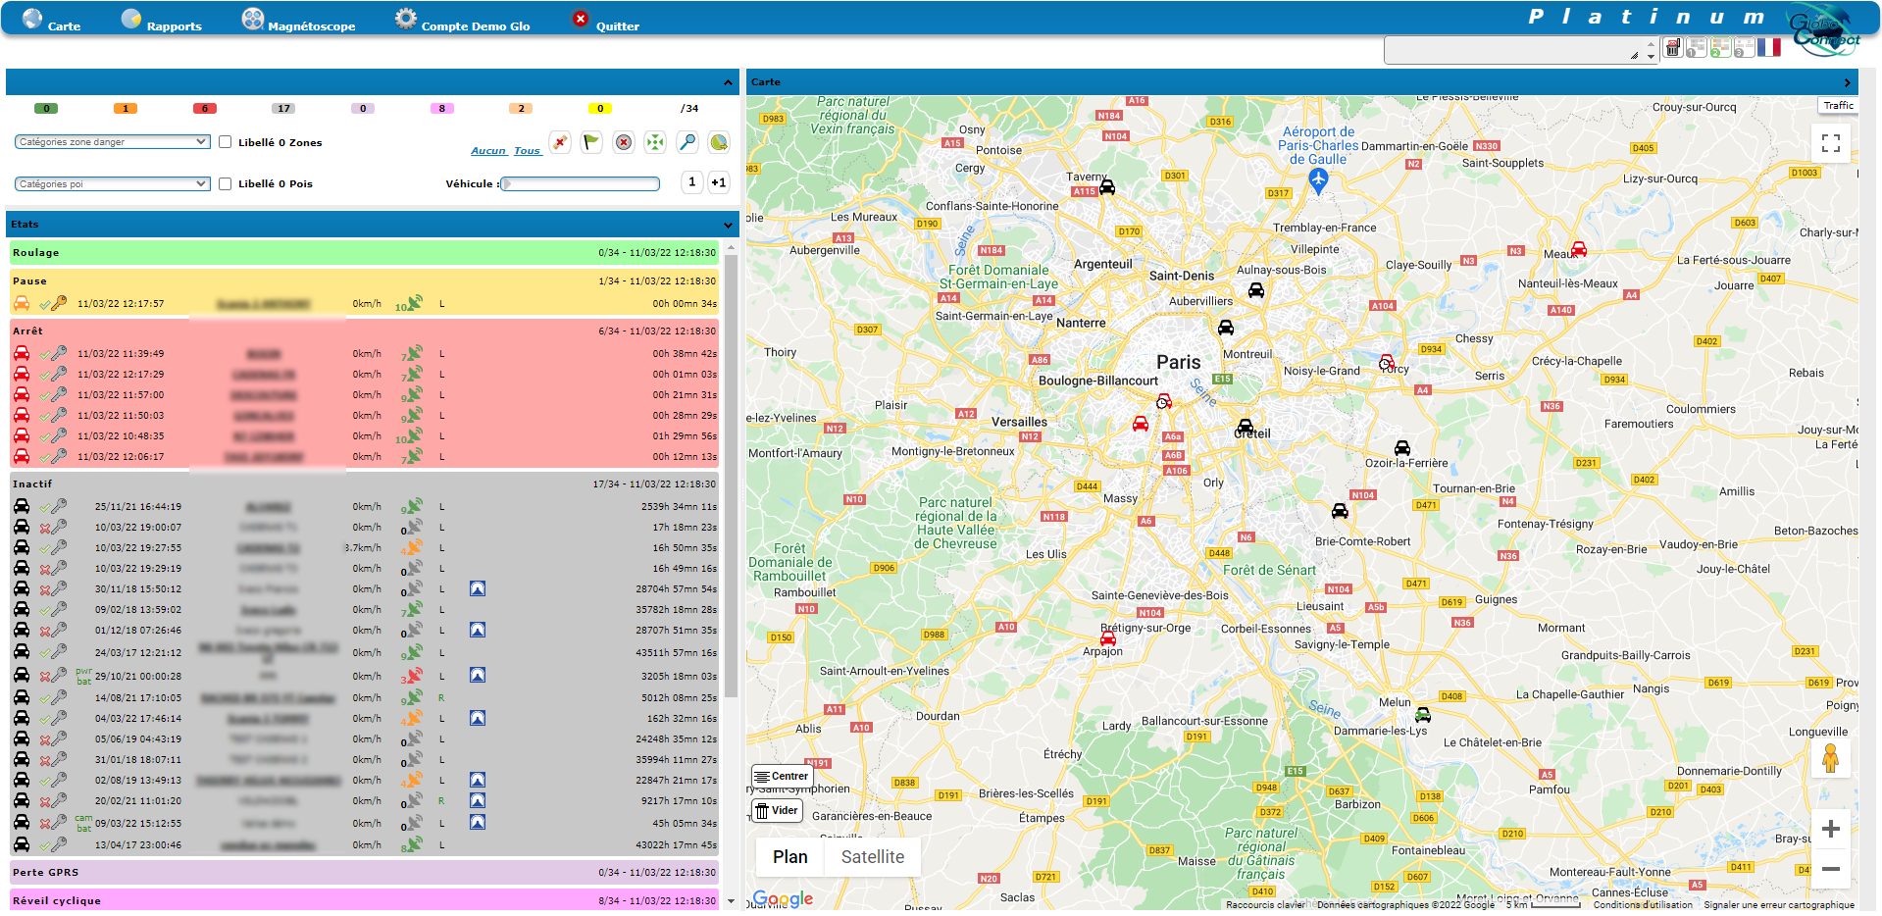Open the Rapports menu

tap(161, 20)
